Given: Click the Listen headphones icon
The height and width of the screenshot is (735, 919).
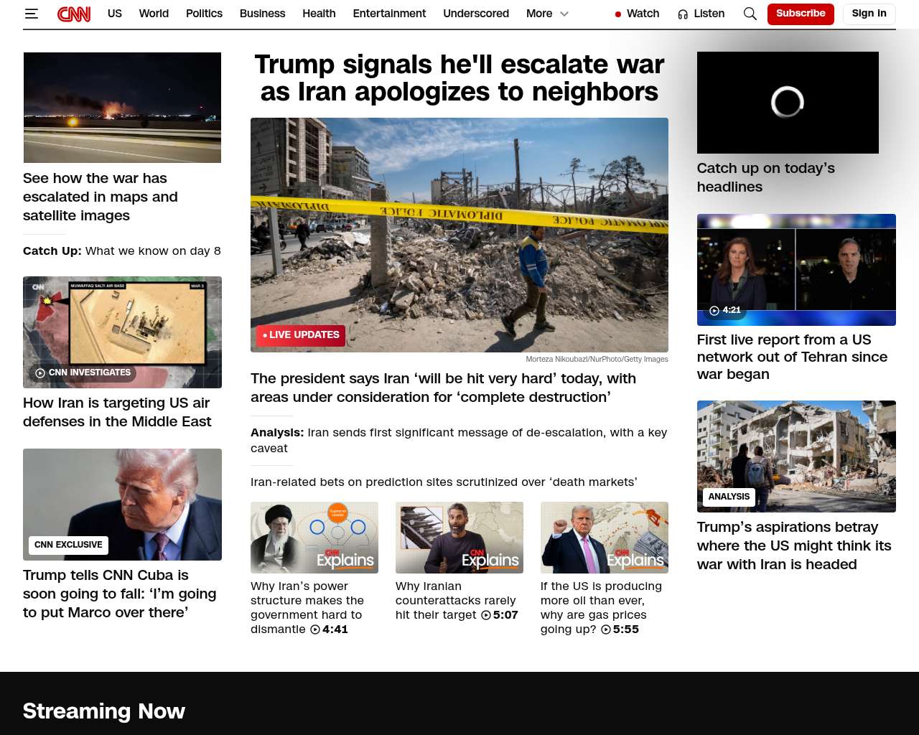Looking at the screenshot, I should coord(683,14).
